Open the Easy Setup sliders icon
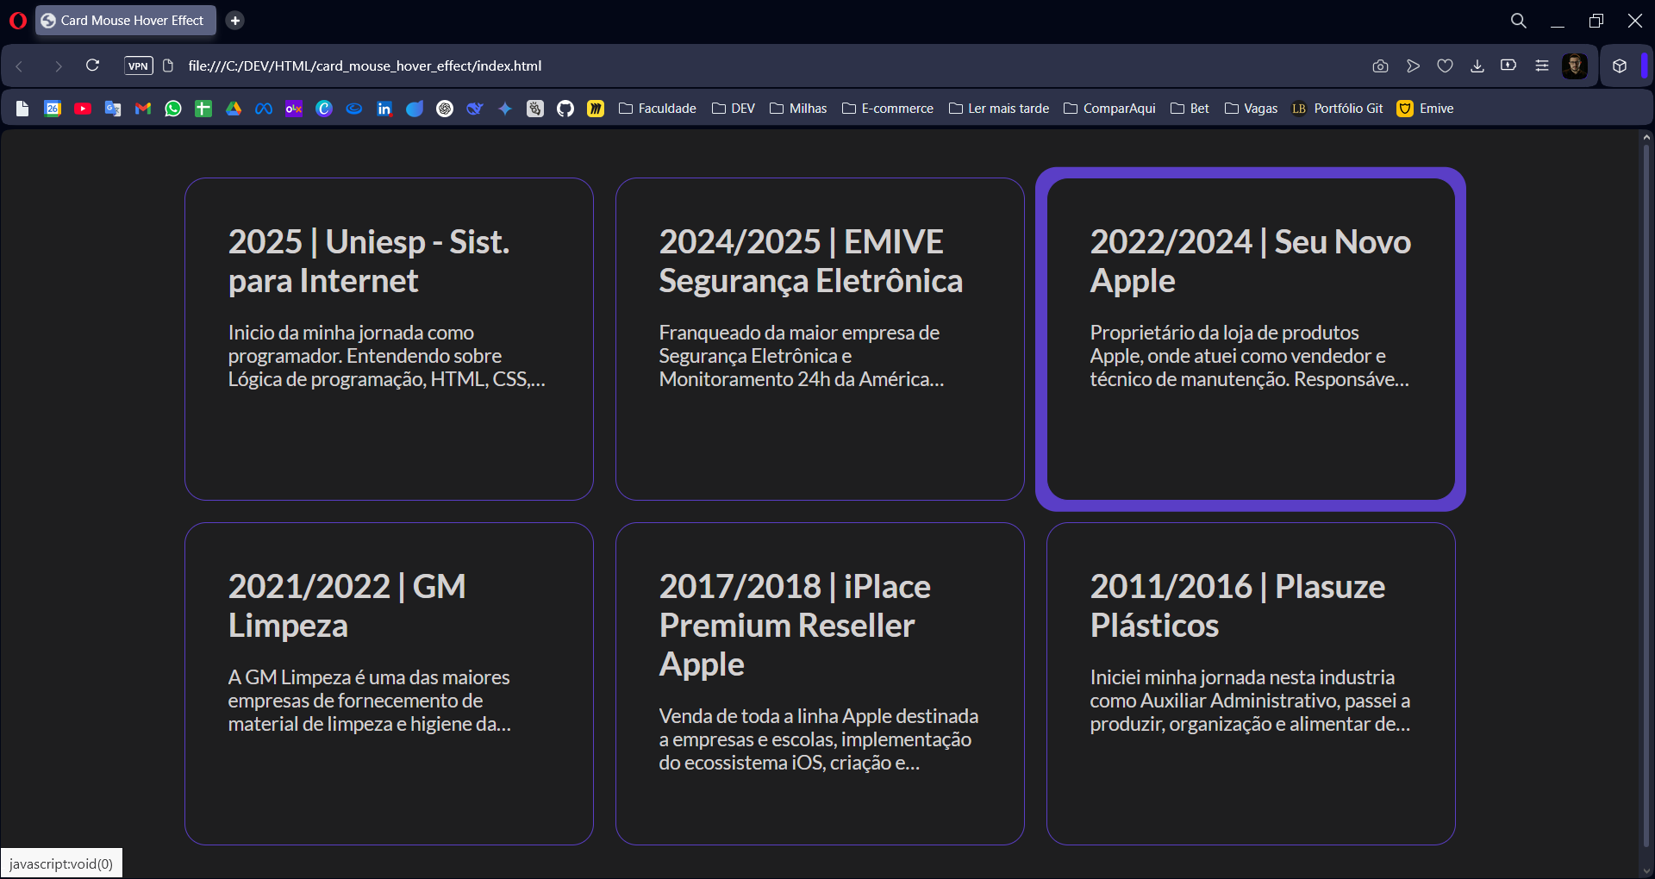 1542,66
